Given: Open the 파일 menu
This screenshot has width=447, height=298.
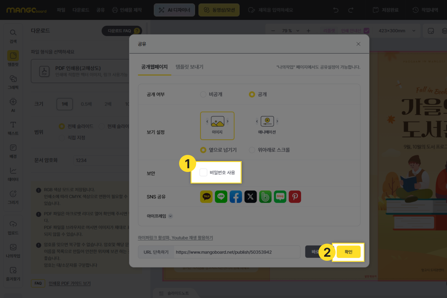Looking at the screenshot, I should pos(61,10).
